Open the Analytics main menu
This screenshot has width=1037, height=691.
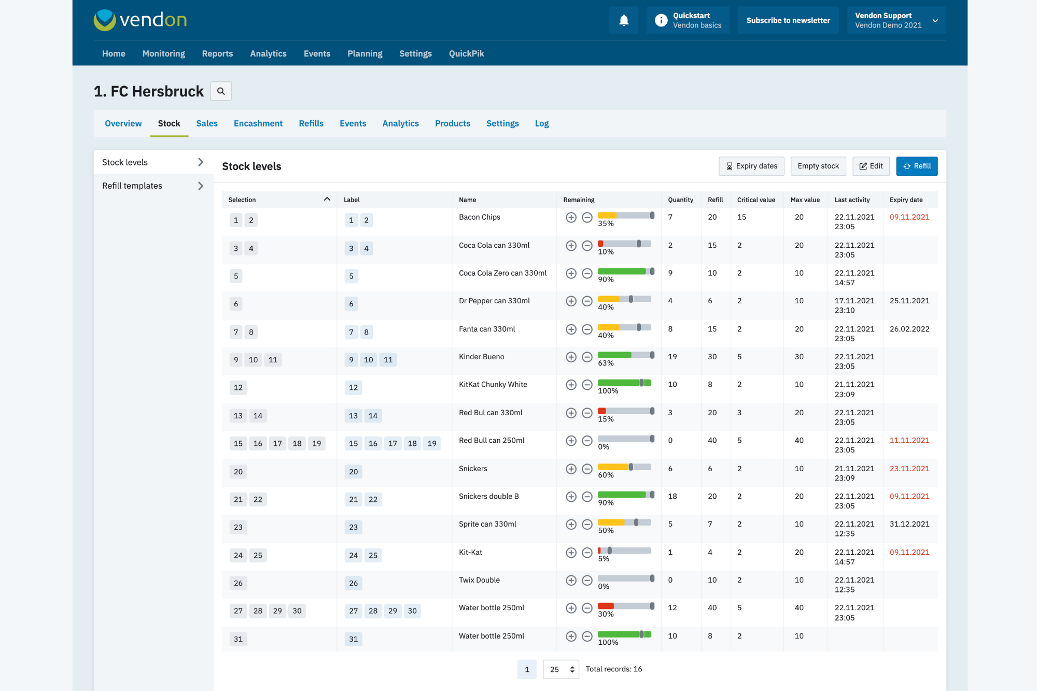pyautogui.click(x=268, y=53)
